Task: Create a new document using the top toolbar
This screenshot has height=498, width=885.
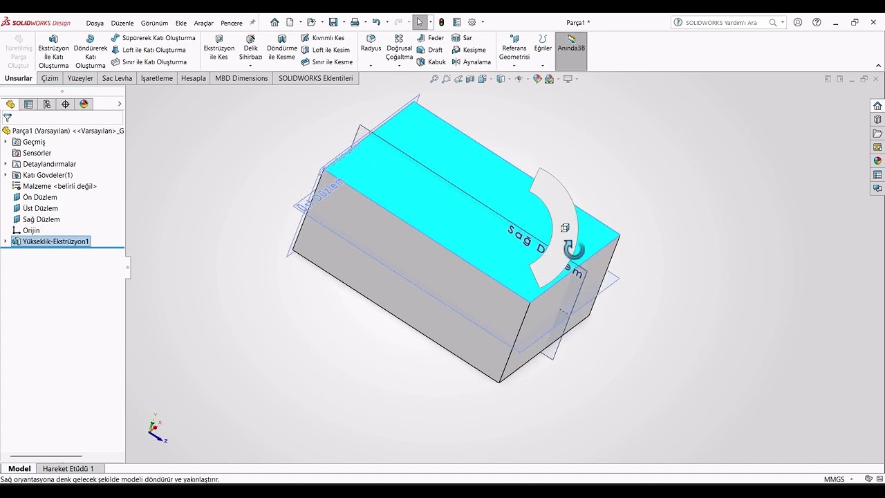Action: 290,22
